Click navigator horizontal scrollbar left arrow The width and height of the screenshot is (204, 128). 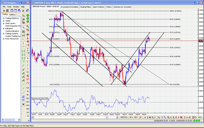(x=3, y=119)
